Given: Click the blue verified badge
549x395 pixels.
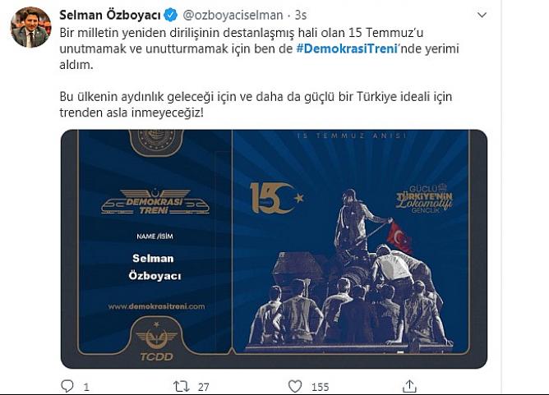Looking at the screenshot, I should coord(171,15).
